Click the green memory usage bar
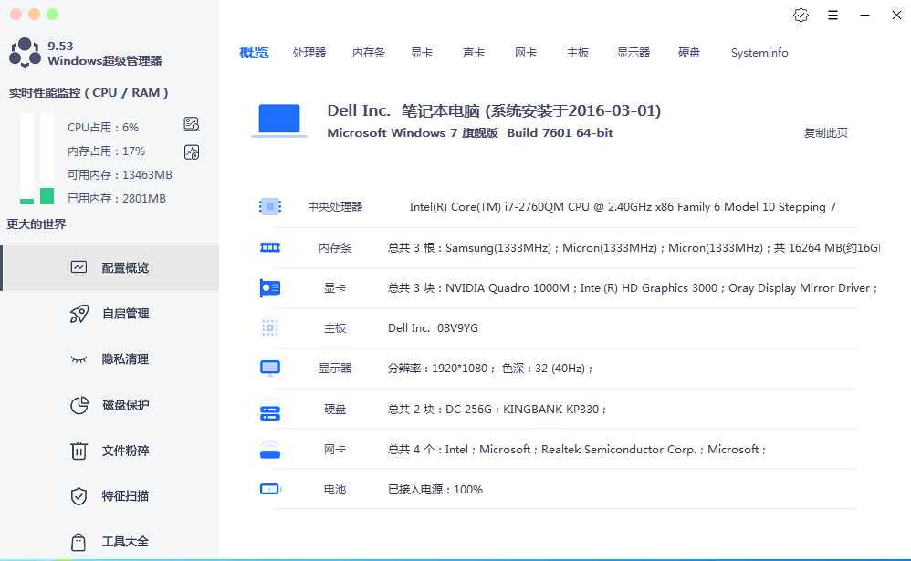Screen dimensions: 911x561 tap(47, 195)
